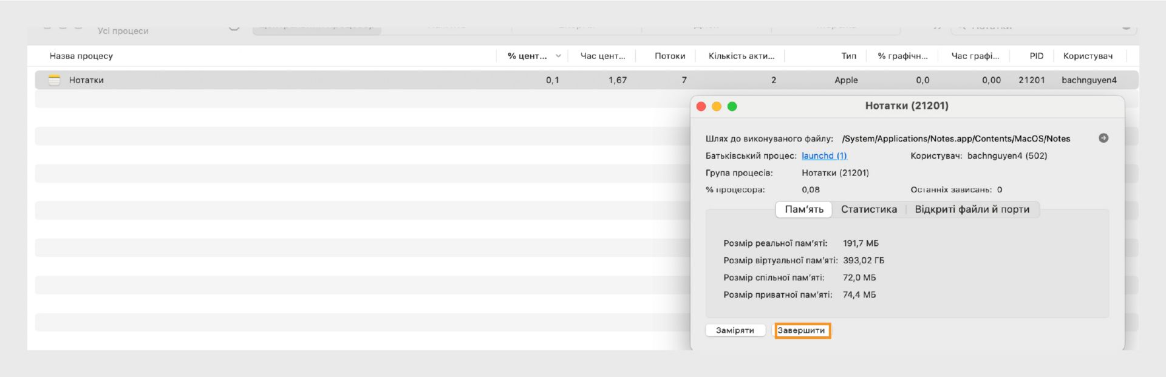Sort by Користувач column header
1166x377 pixels.
point(1088,56)
